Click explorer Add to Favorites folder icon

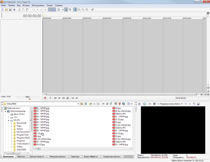click(91, 104)
